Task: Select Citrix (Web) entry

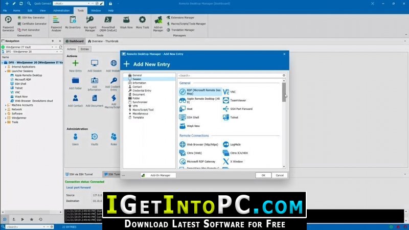Action: click(x=190, y=153)
